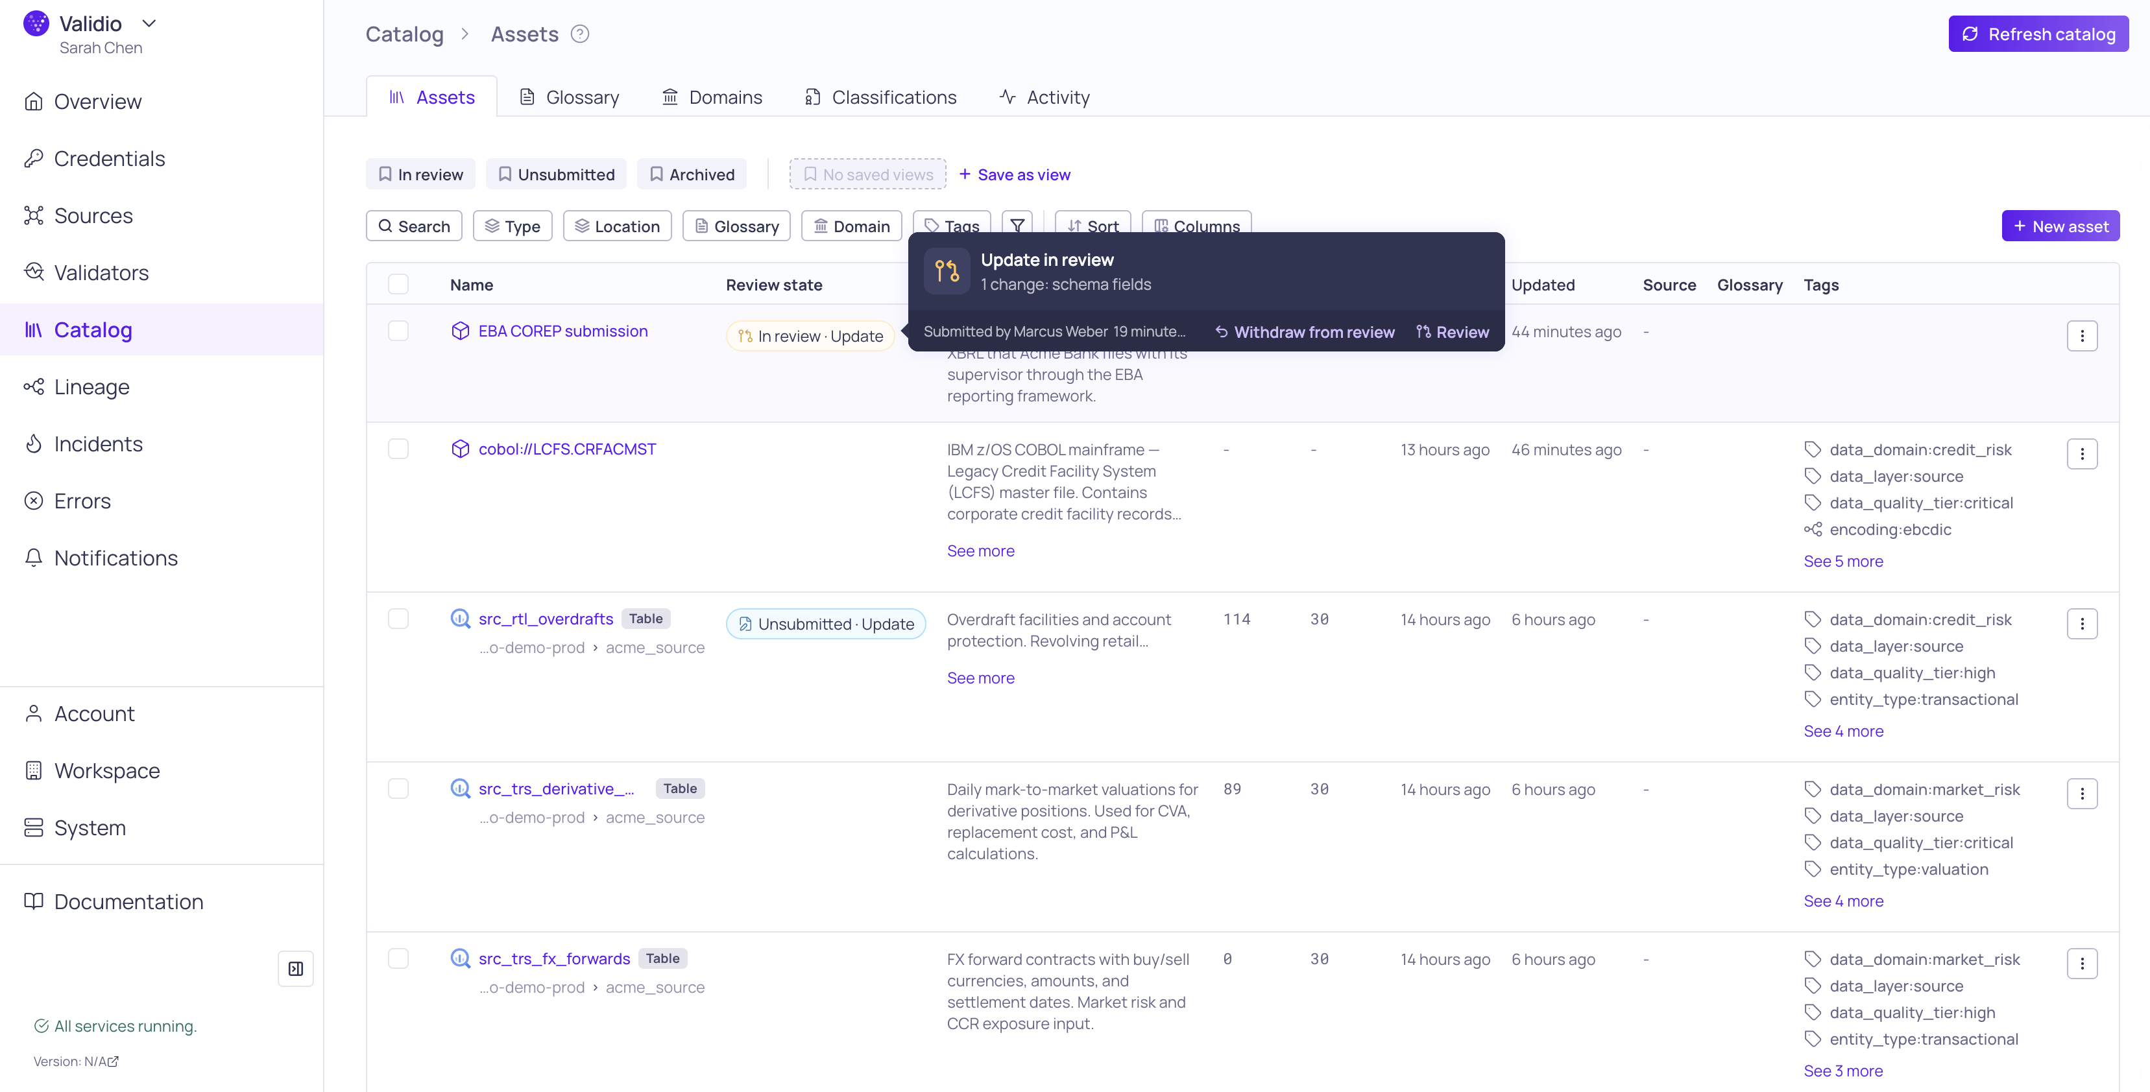Switch to the Domains tab
Image resolution: width=2150 pixels, height=1092 pixels.
coord(712,98)
